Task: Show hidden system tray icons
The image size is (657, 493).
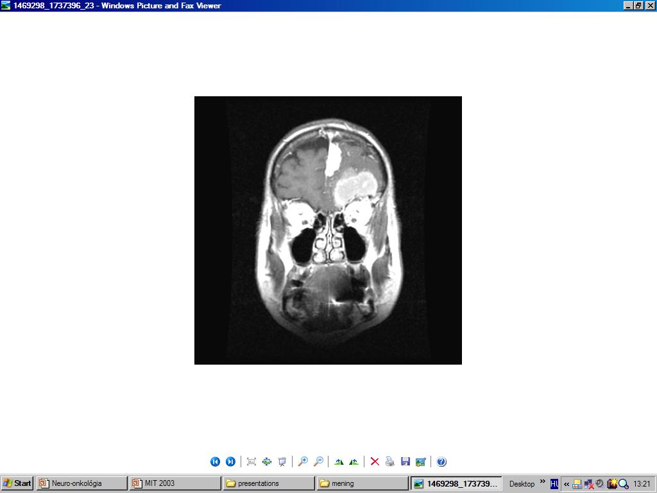Action: point(567,484)
